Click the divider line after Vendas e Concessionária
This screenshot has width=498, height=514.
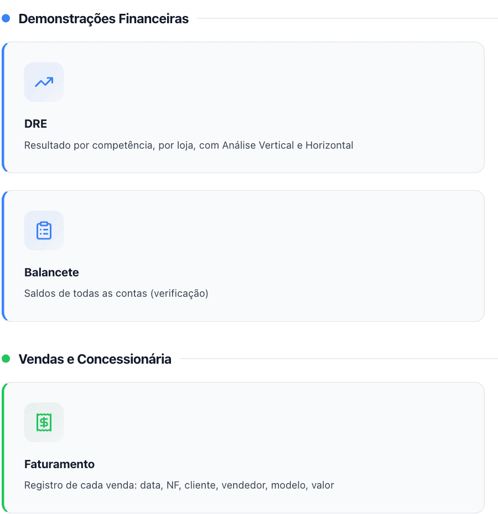click(x=339, y=359)
